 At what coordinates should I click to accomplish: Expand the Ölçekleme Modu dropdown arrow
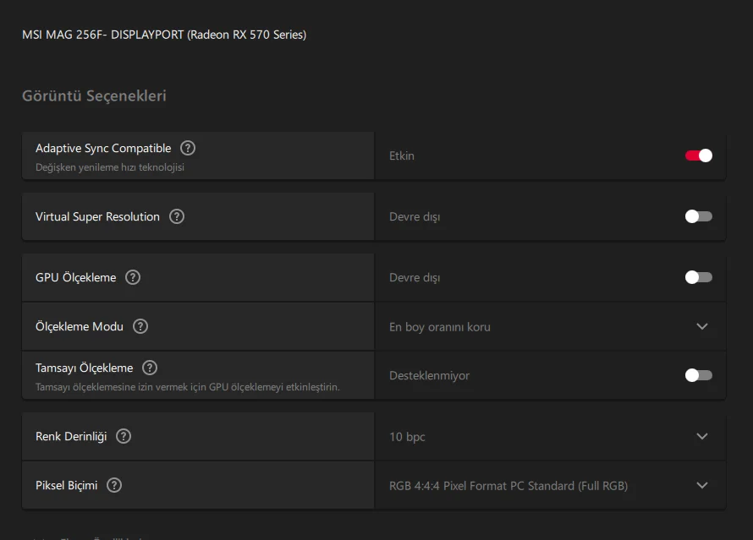tap(701, 326)
